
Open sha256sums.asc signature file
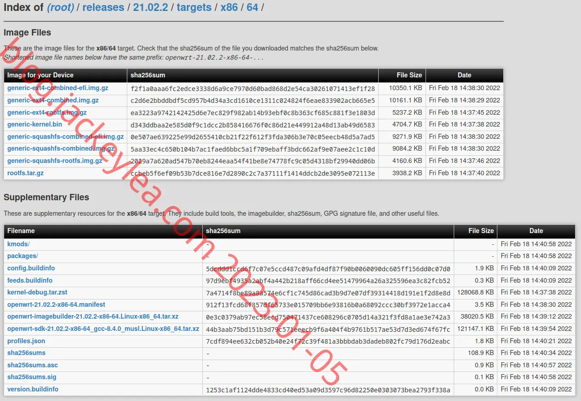tap(33, 365)
